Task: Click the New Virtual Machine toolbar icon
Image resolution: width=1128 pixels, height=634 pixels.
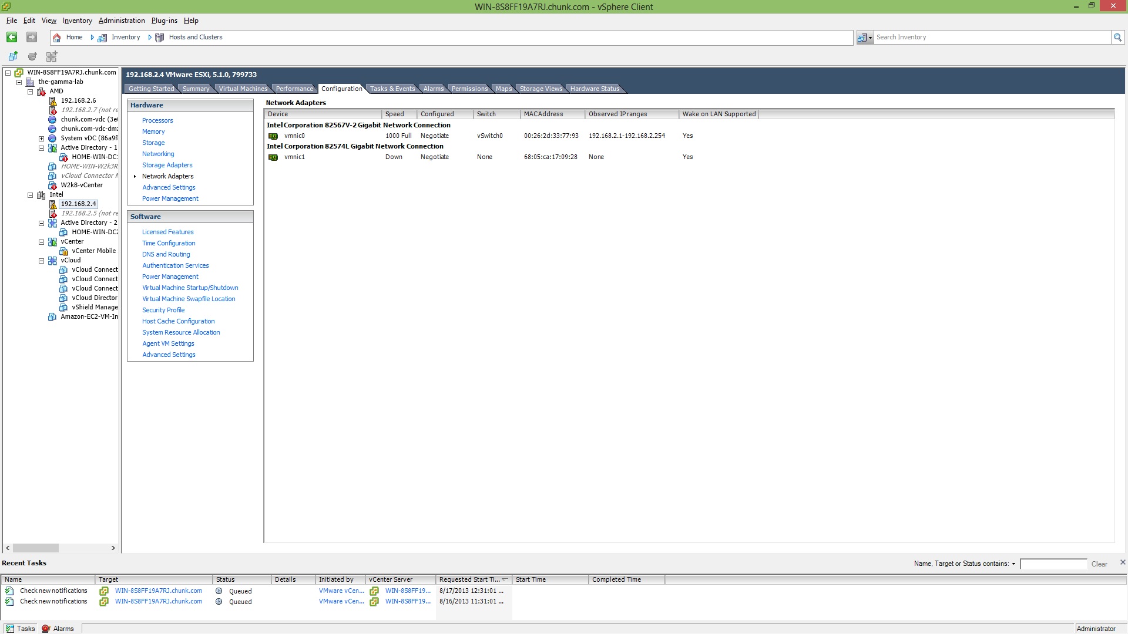Action: pos(12,56)
